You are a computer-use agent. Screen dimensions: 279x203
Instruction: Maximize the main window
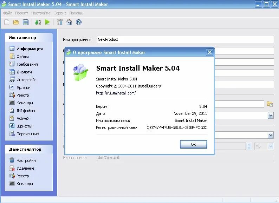[x=267, y=4]
